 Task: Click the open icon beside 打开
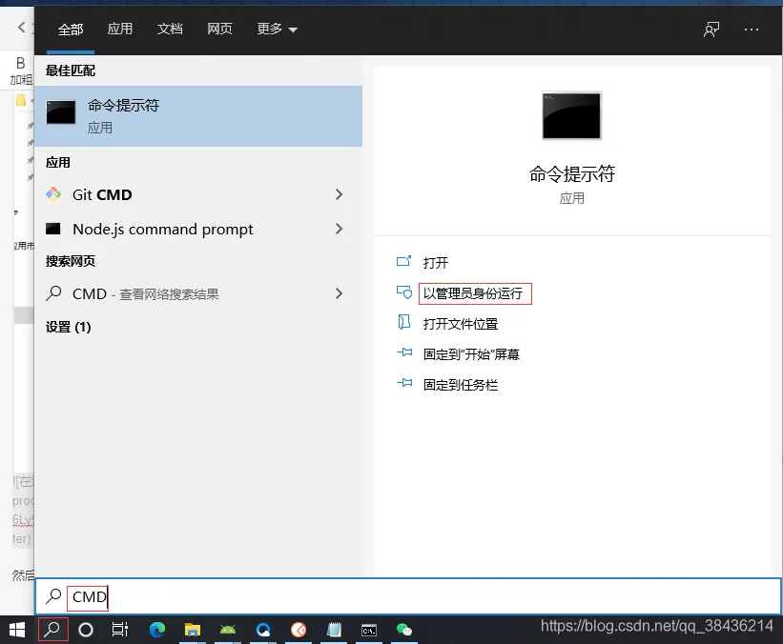[x=403, y=261]
